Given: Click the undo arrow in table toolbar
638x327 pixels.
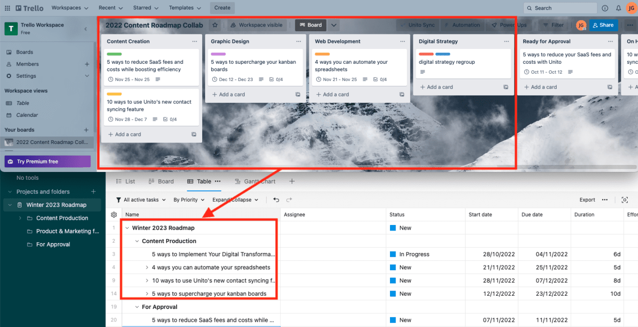Looking at the screenshot, I should click(276, 200).
